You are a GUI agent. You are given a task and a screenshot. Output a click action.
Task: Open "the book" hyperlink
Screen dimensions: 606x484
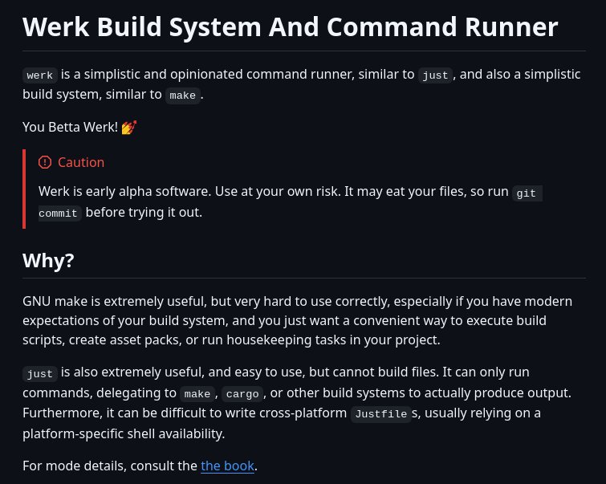(227, 466)
